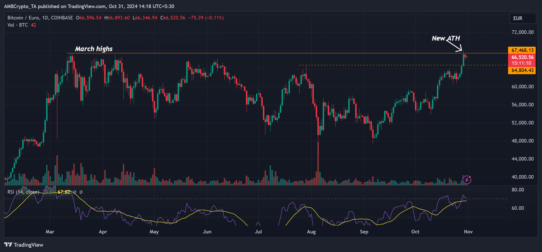Click the May label on time axis
The height and width of the screenshot is (252, 542).
click(154, 232)
